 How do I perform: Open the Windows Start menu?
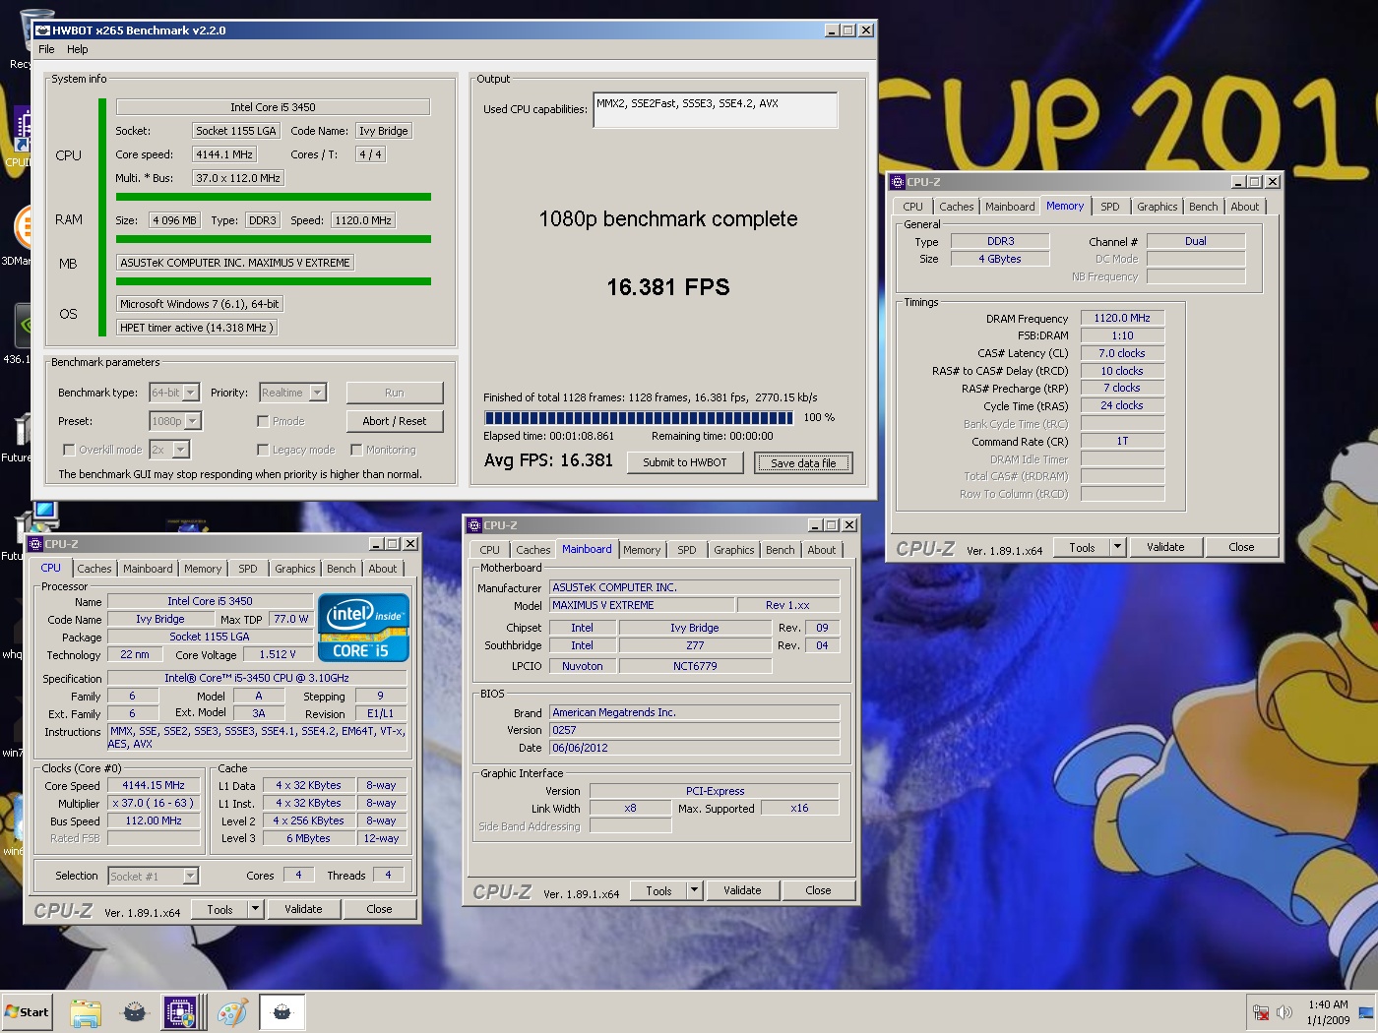pos(28,1011)
